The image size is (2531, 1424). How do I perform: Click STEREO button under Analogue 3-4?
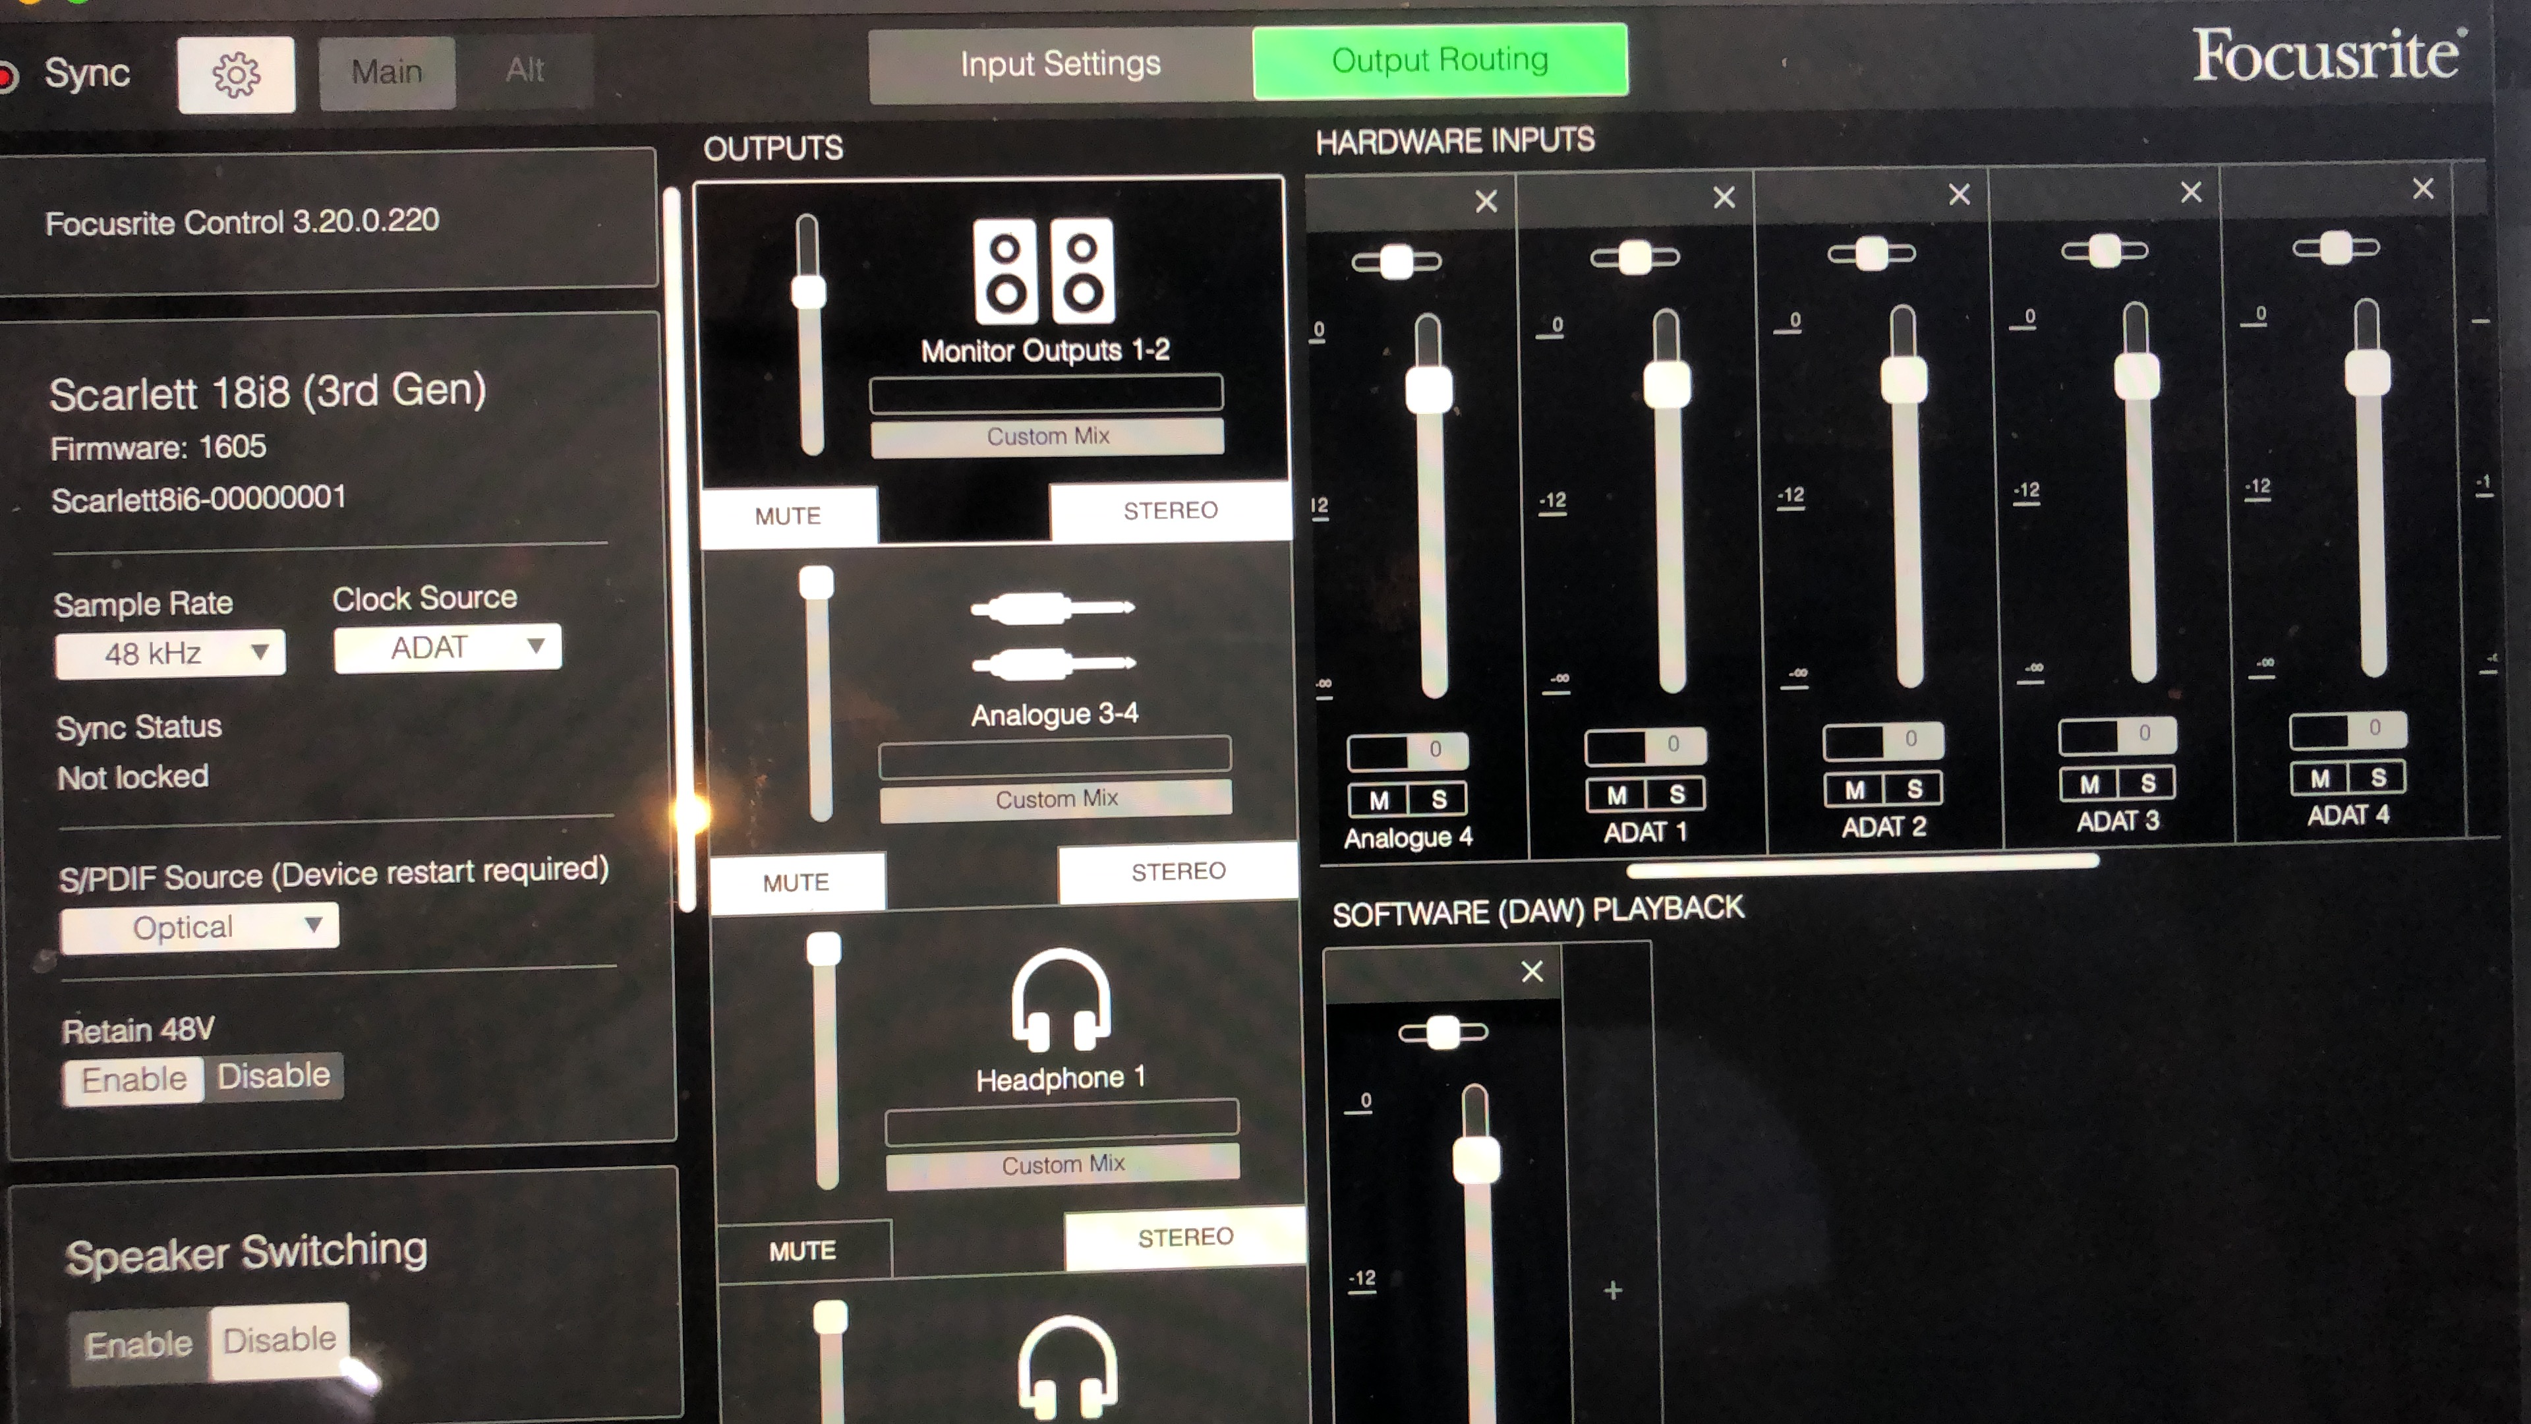click(1177, 872)
